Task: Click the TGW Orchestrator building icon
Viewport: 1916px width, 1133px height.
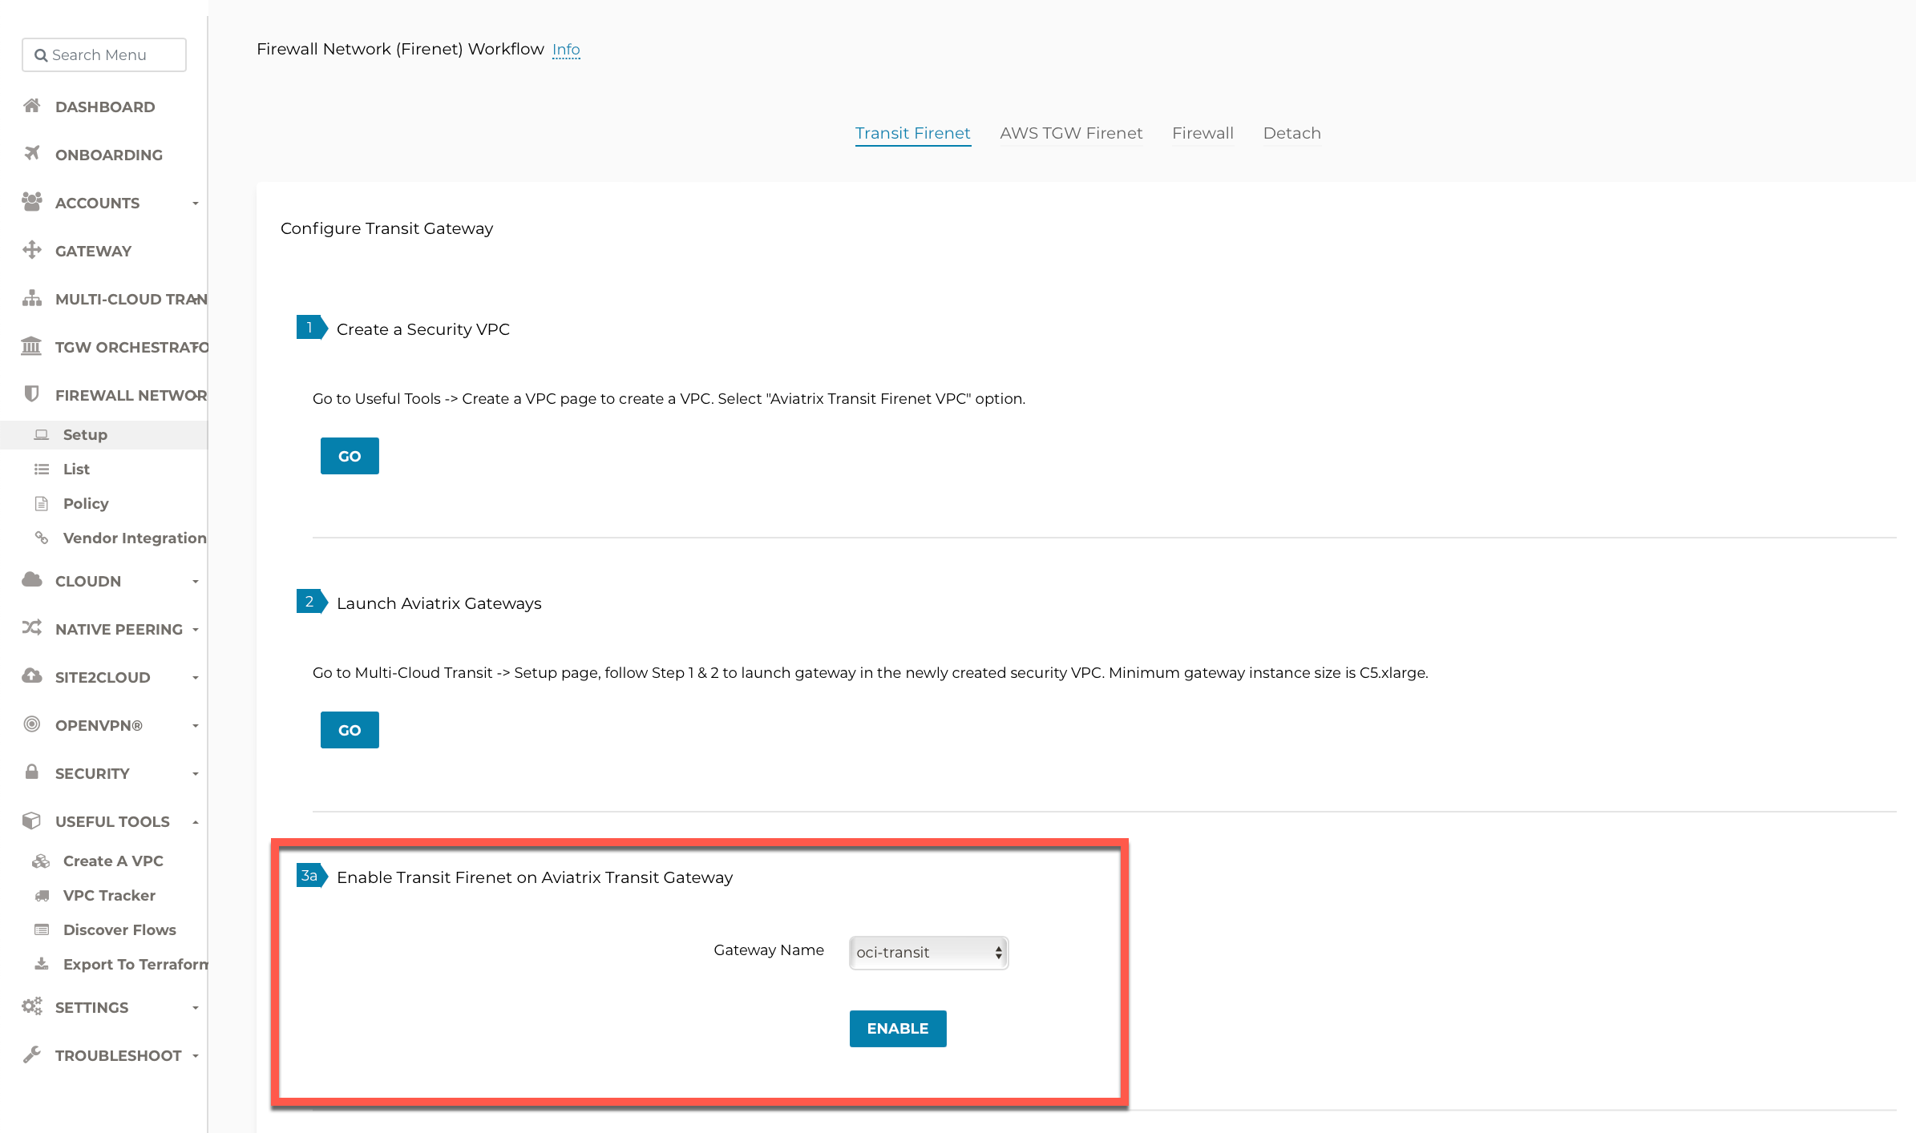Action: (x=31, y=346)
